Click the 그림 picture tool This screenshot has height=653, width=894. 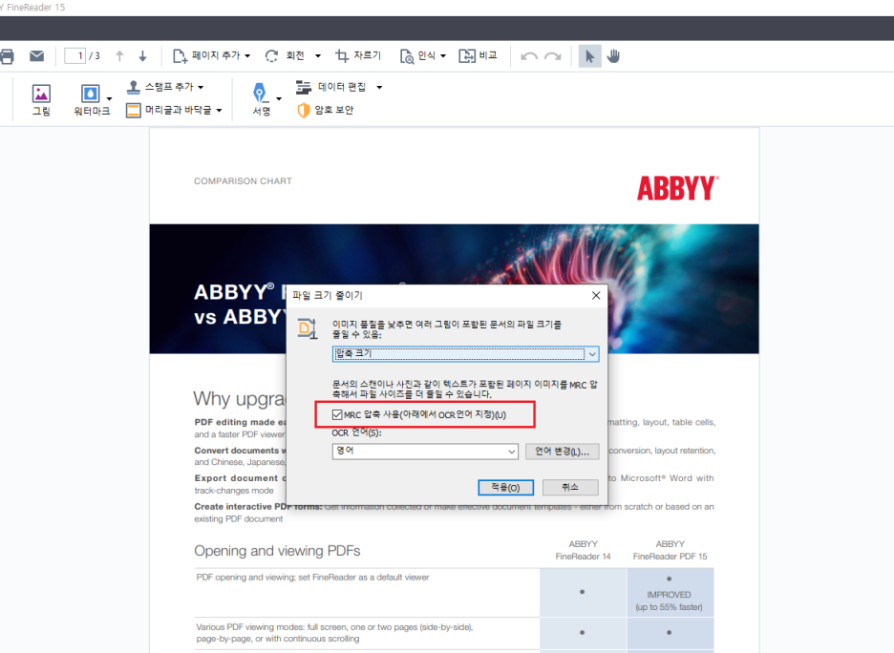[41, 99]
